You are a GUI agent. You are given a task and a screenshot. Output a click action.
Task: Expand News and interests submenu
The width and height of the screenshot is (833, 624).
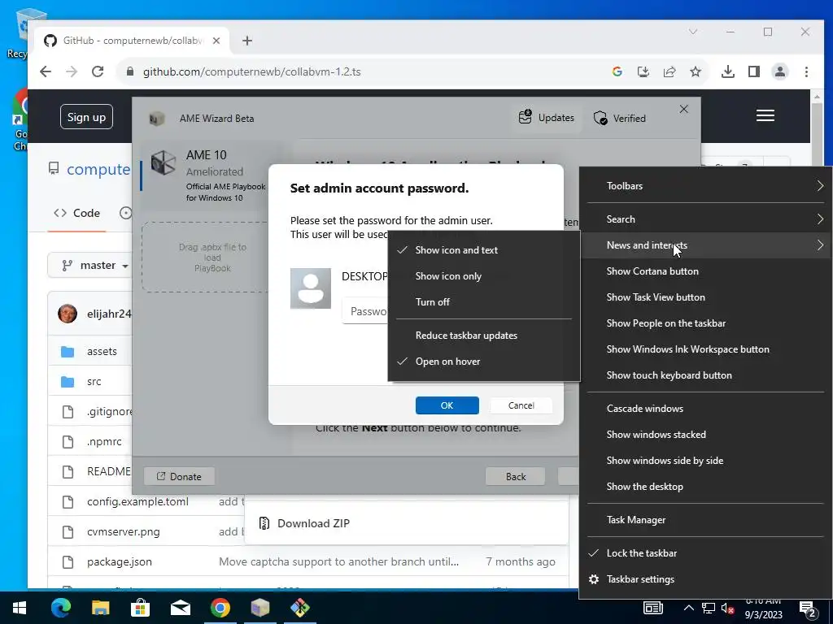(x=705, y=245)
